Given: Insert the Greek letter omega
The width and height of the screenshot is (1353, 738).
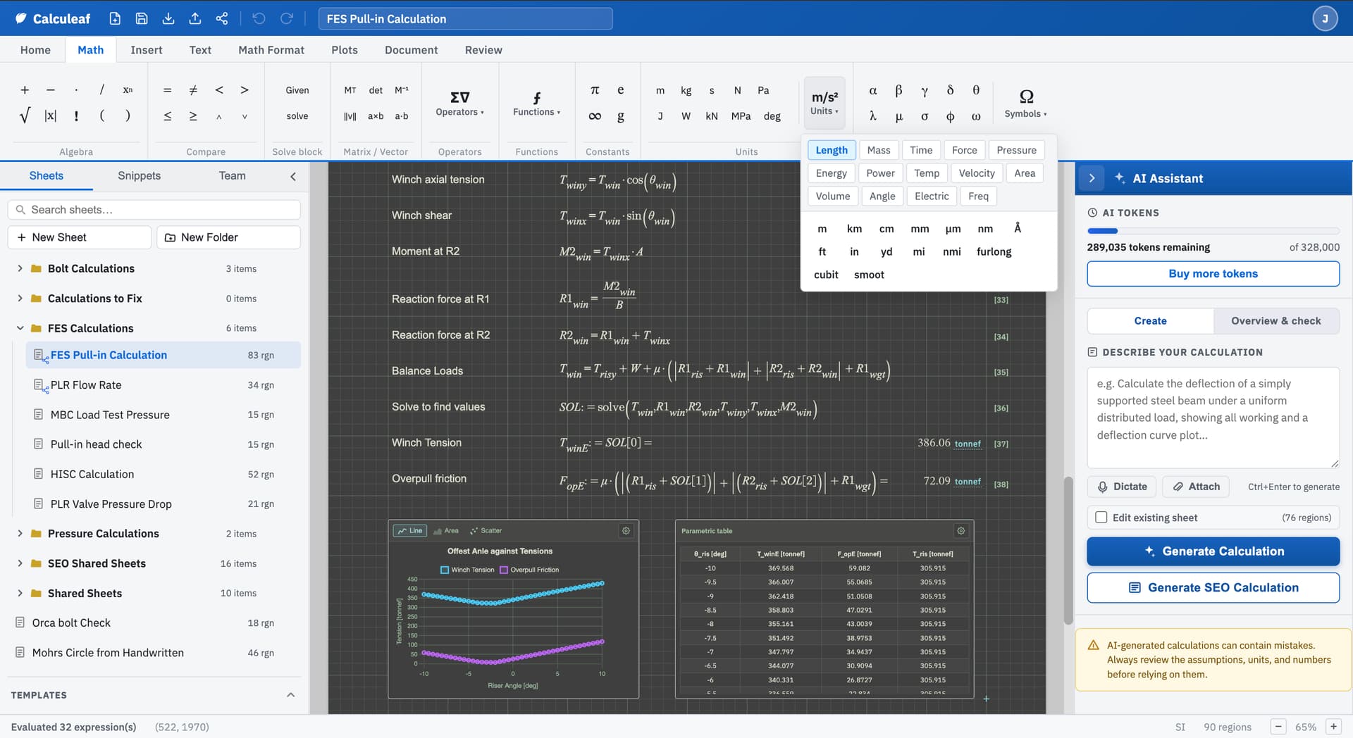Looking at the screenshot, I should (976, 116).
